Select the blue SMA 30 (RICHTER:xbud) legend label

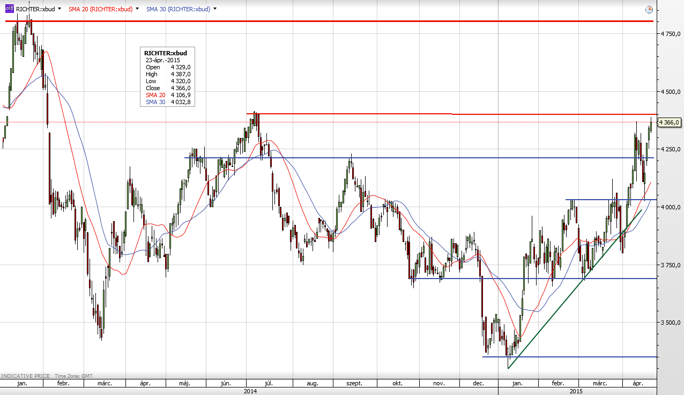click(x=179, y=9)
